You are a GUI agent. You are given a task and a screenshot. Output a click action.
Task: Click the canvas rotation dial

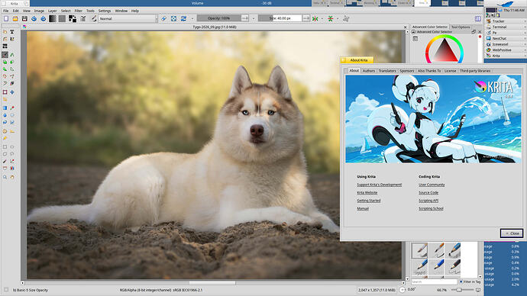coord(403,290)
